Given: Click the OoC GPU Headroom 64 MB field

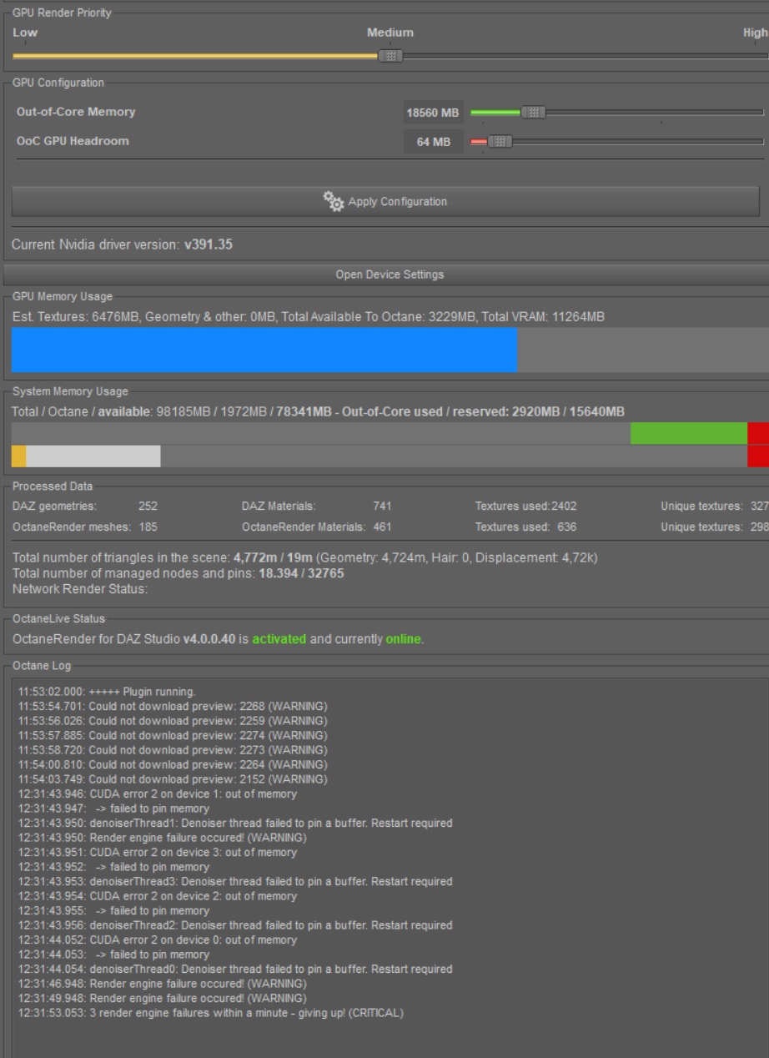Looking at the screenshot, I should pos(433,143).
